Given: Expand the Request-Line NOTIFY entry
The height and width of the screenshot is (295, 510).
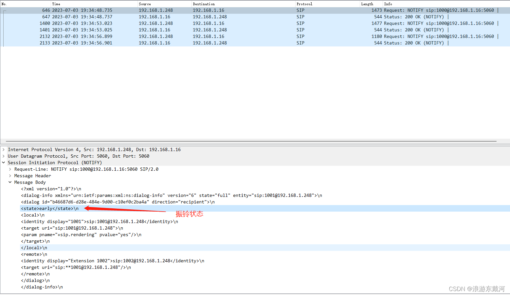Looking at the screenshot, I should (10, 169).
